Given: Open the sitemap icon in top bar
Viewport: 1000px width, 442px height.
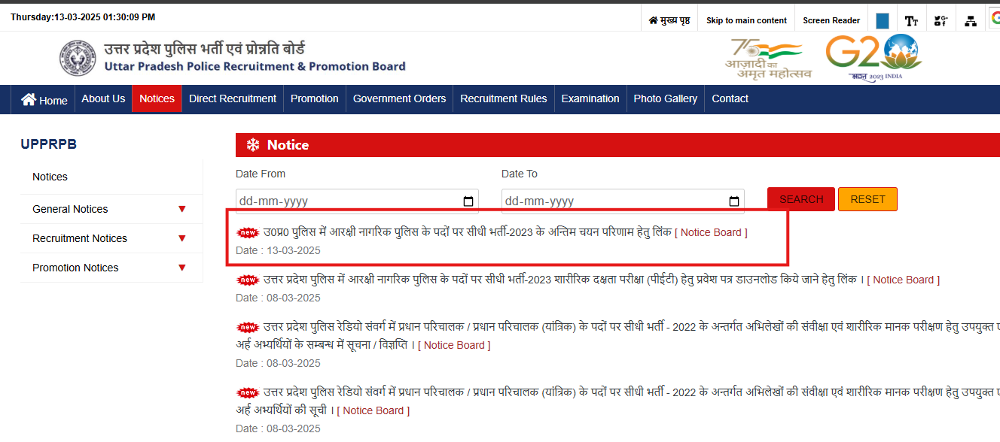Looking at the screenshot, I should pyautogui.click(x=970, y=18).
